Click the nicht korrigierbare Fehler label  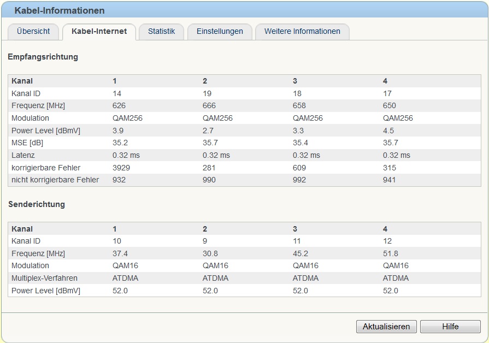coord(55,180)
